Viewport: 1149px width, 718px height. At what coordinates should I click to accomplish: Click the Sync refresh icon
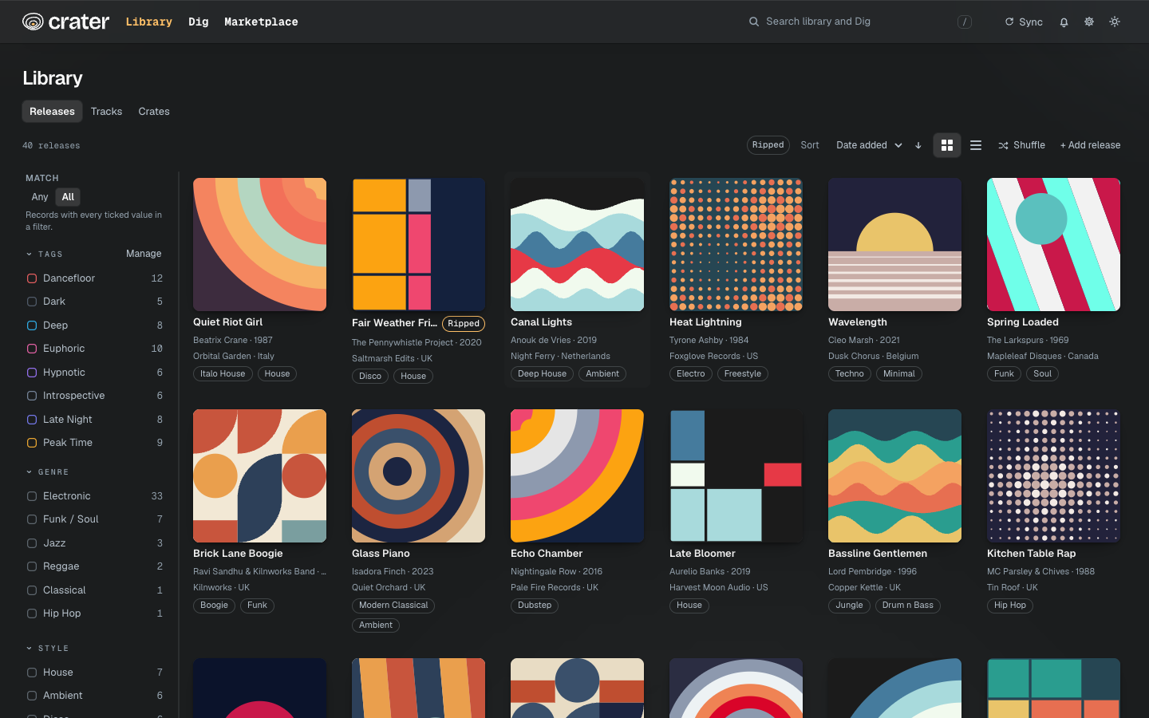(1009, 22)
